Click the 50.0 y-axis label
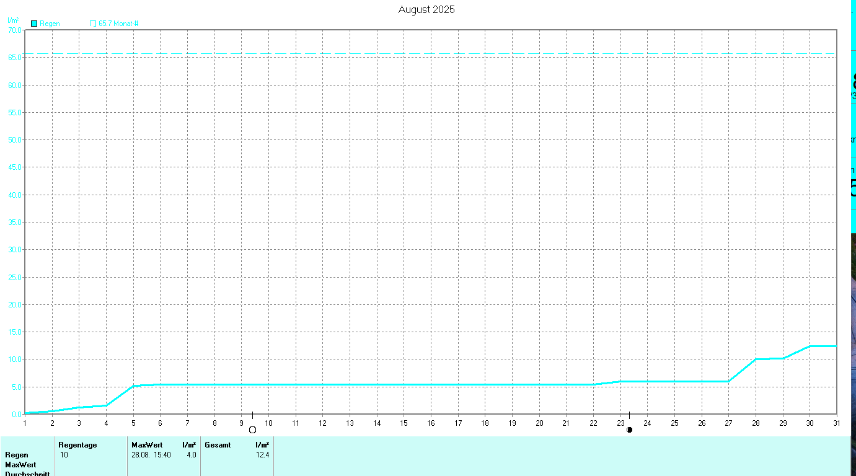856x476 pixels. click(14, 140)
